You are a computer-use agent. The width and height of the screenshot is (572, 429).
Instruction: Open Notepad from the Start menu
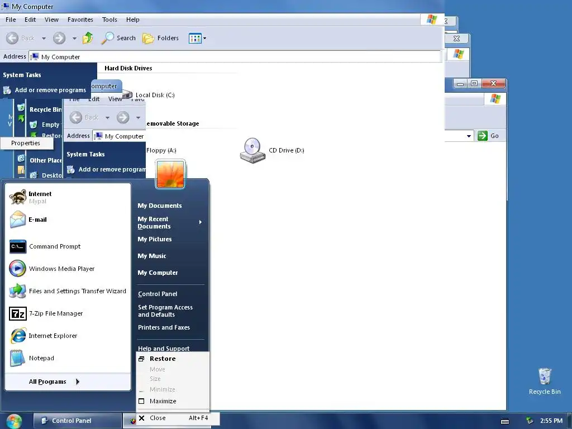68,358
